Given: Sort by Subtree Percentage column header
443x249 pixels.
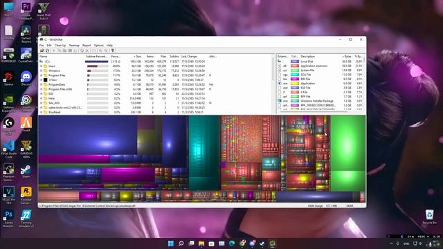Looking at the screenshot, I should pos(97,57).
